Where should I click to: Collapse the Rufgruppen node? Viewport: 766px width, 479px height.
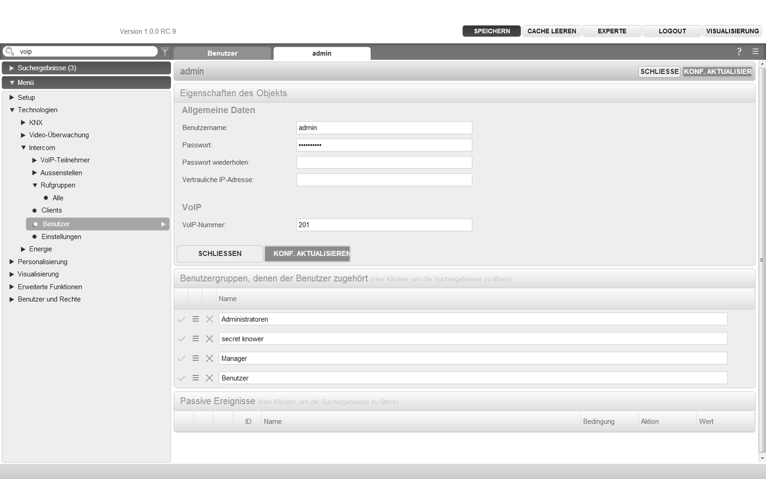(x=34, y=185)
